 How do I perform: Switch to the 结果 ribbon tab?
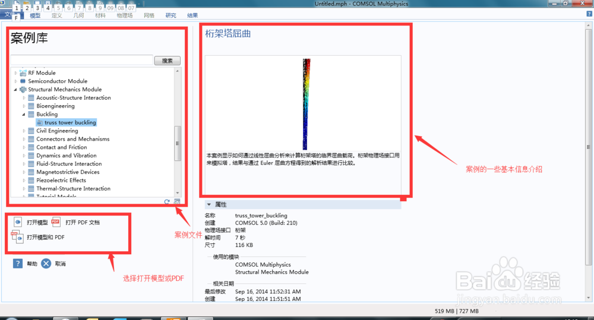192,15
